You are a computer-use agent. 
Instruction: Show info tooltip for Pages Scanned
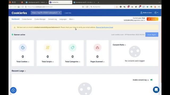coord(104,62)
